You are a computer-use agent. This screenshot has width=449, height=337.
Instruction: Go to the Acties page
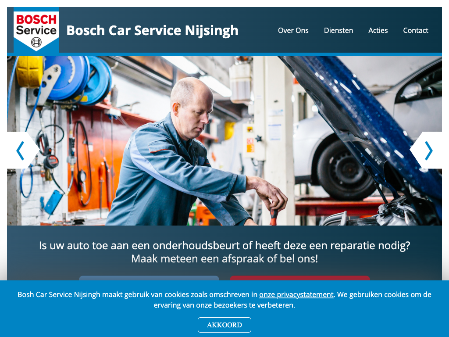coord(378,30)
